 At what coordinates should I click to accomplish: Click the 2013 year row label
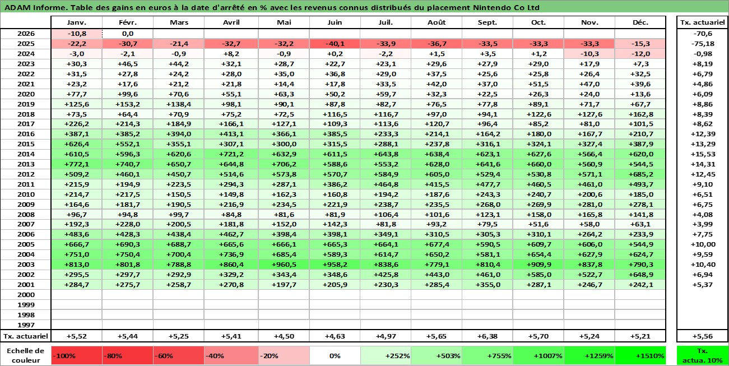pos(26,164)
